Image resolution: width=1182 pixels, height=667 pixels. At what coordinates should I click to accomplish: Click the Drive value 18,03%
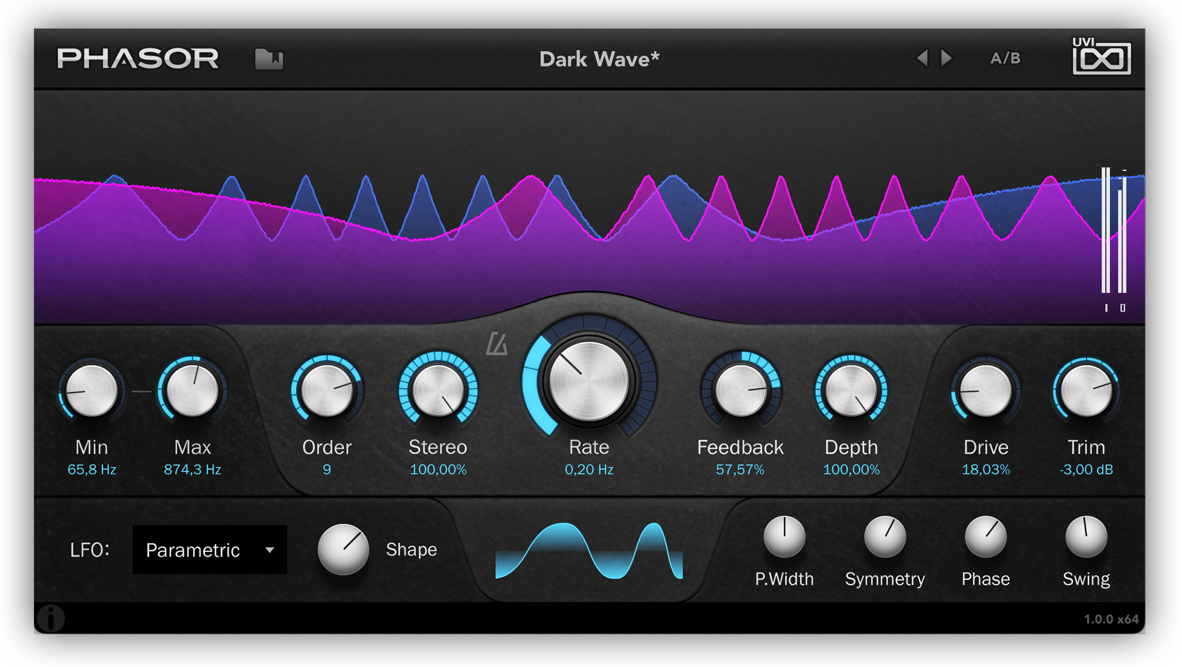pos(986,470)
